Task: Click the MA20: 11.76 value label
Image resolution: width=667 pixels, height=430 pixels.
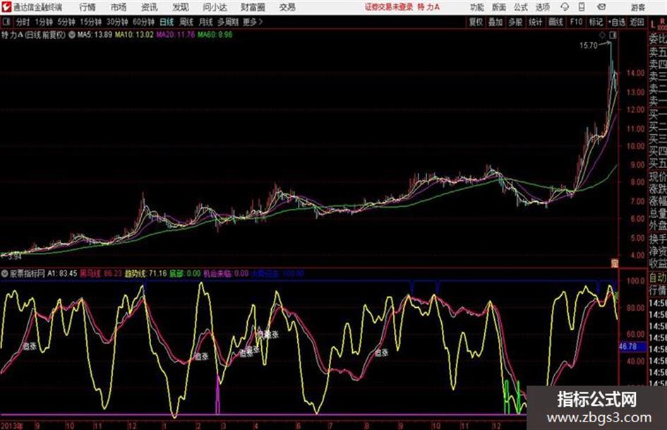Action: click(175, 35)
